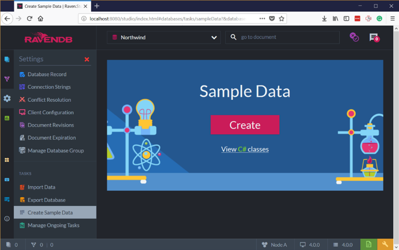Bookmark this page with star icon
This screenshot has height=250, width=399.
[281, 18]
